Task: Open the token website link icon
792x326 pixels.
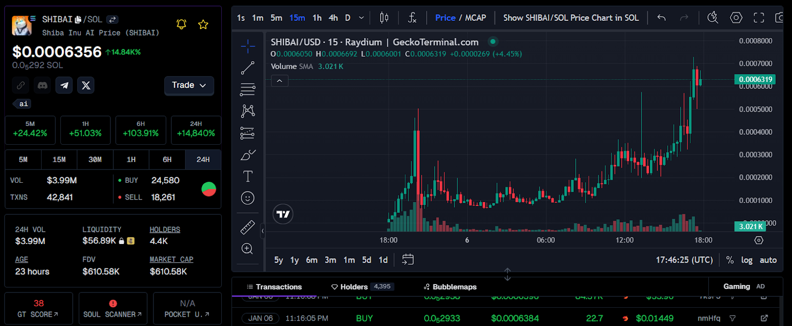Action: [21, 85]
